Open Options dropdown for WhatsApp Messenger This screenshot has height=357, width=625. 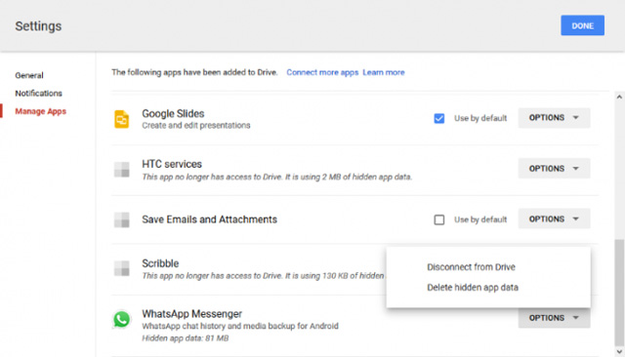(x=554, y=318)
